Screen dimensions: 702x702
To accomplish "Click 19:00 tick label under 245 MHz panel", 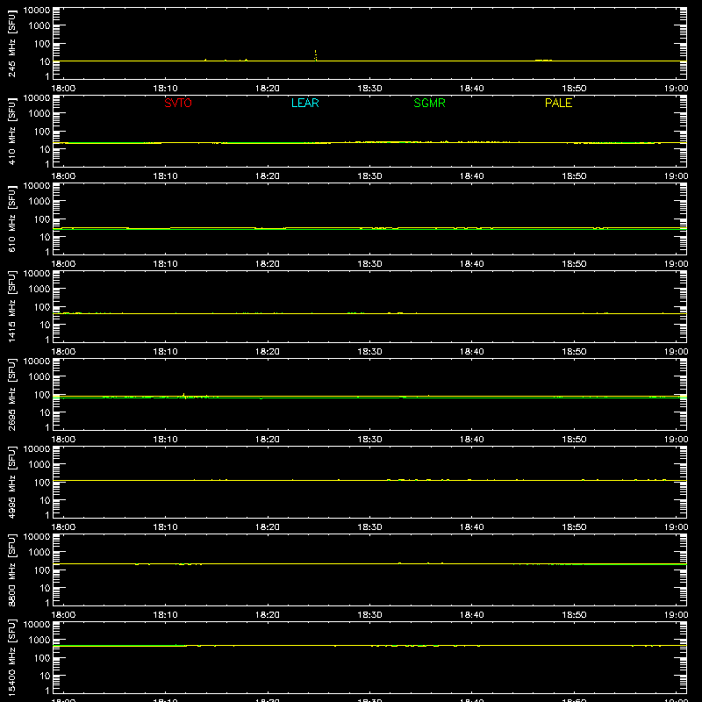I will (676, 89).
